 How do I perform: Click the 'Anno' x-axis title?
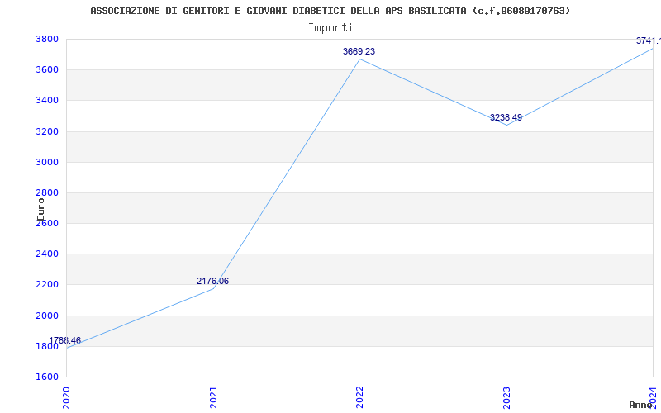[641, 405]
